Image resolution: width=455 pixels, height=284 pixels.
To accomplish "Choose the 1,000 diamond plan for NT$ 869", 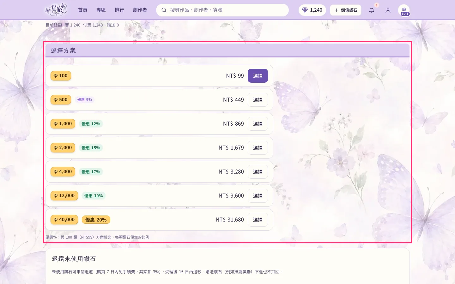I will [258, 124].
